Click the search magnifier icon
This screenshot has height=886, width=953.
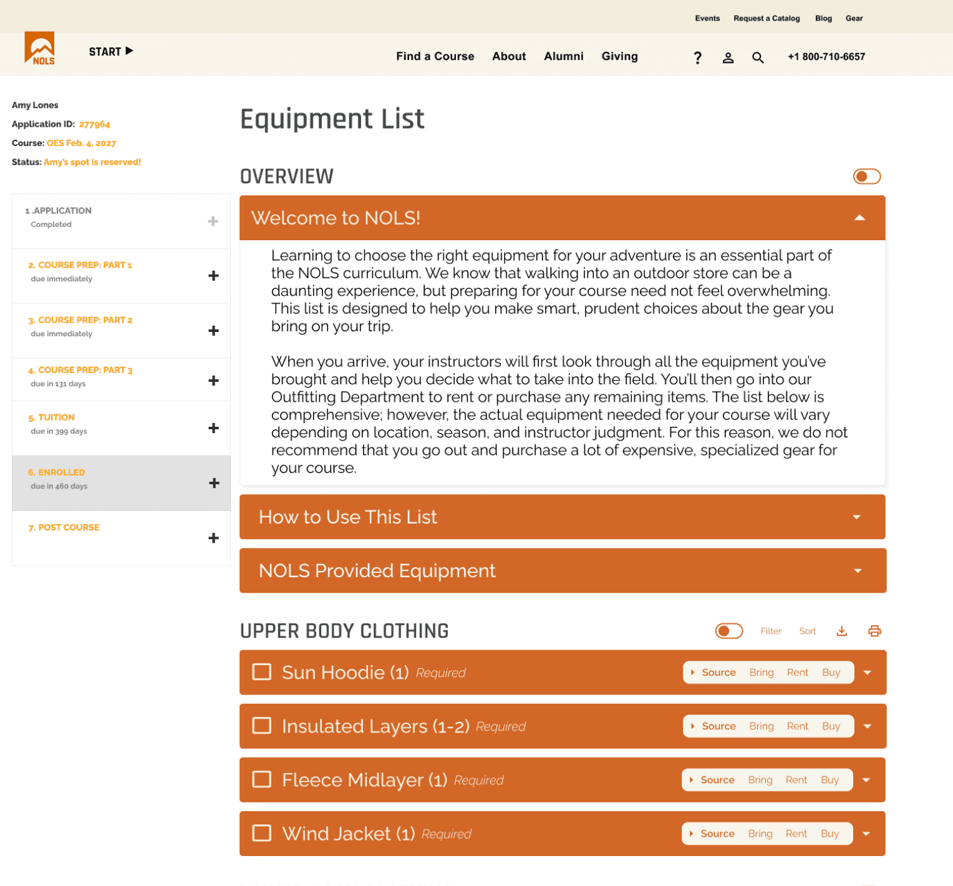coord(758,57)
